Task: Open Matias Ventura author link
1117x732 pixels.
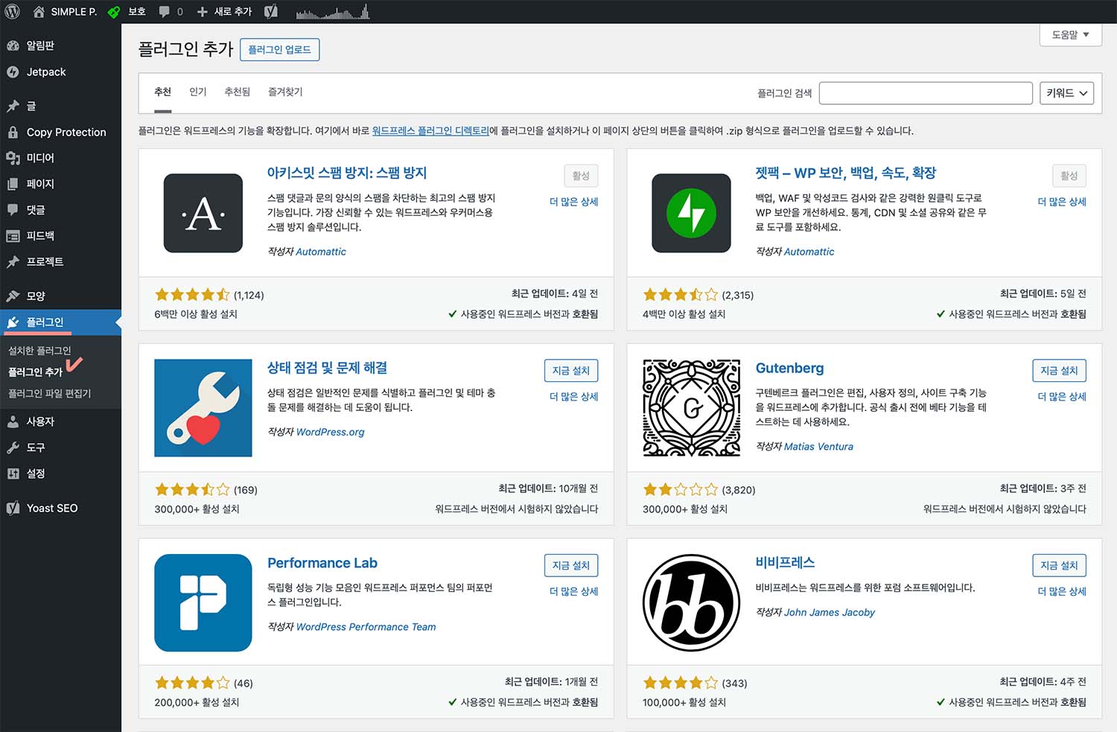Action: [818, 447]
